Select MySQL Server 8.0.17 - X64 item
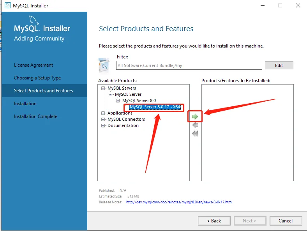 pyautogui.click(x=155, y=107)
